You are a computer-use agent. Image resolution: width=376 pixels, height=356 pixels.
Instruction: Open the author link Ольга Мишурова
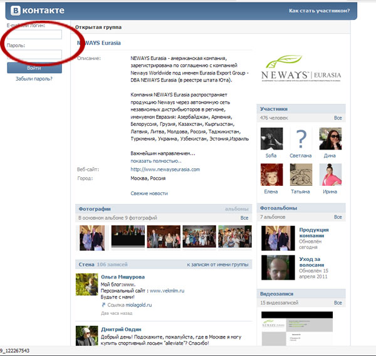123,277
